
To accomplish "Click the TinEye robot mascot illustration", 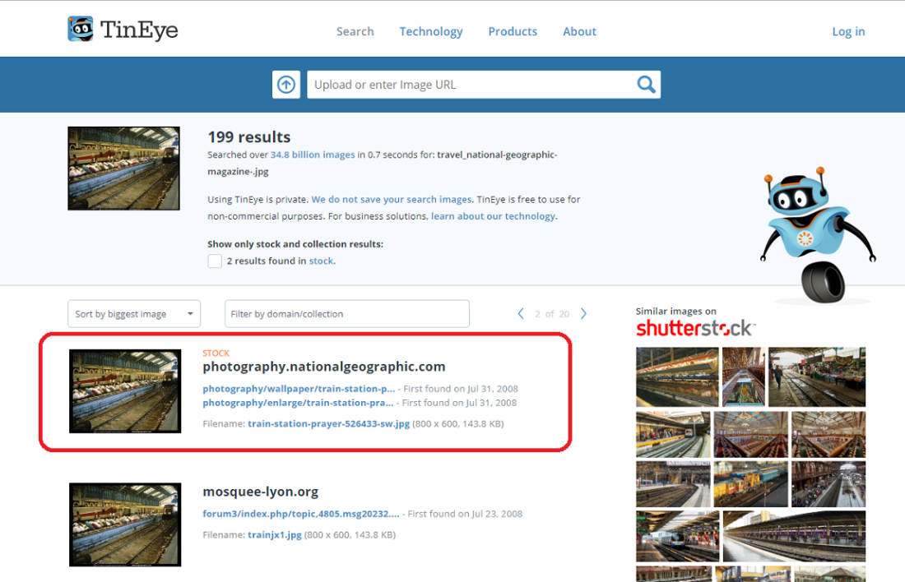I will pos(818,235).
